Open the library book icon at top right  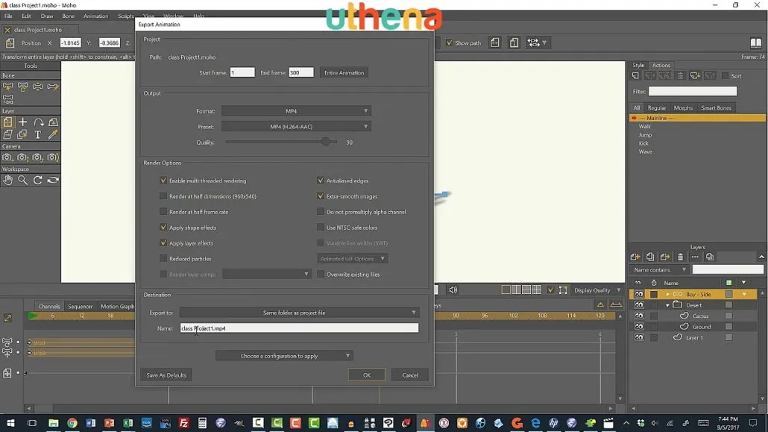tap(756, 43)
